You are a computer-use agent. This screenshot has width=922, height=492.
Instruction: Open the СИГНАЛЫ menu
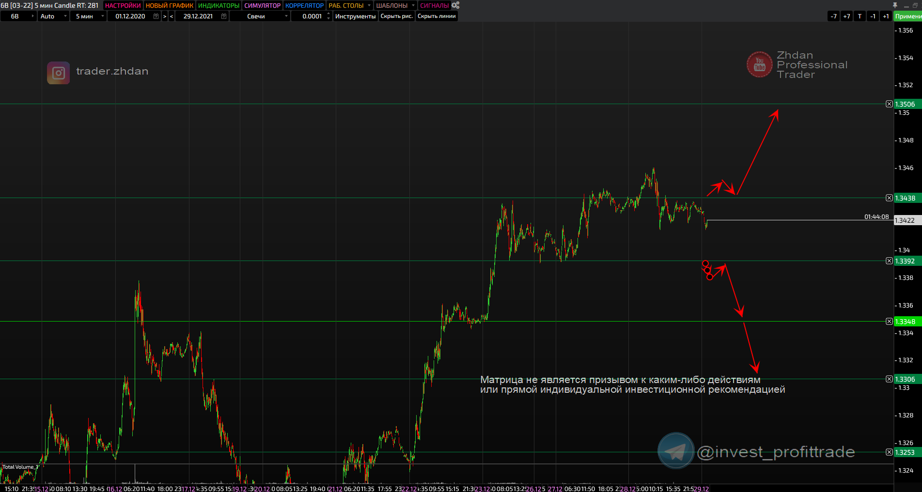pos(434,5)
